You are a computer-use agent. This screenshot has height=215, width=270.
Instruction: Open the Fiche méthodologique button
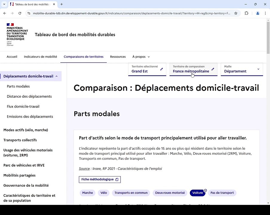tap(100, 179)
